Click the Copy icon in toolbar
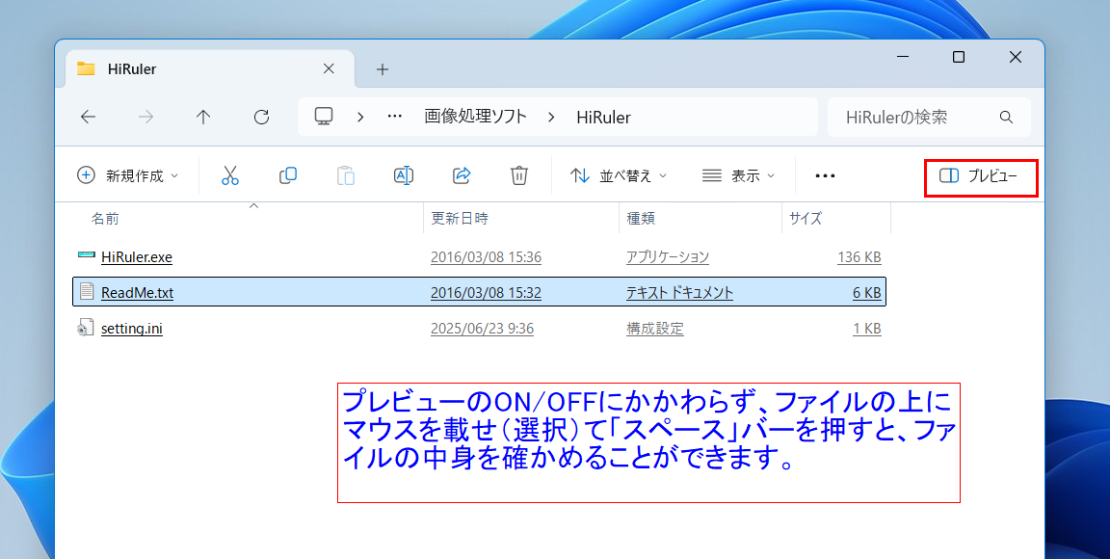 pyautogui.click(x=288, y=175)
